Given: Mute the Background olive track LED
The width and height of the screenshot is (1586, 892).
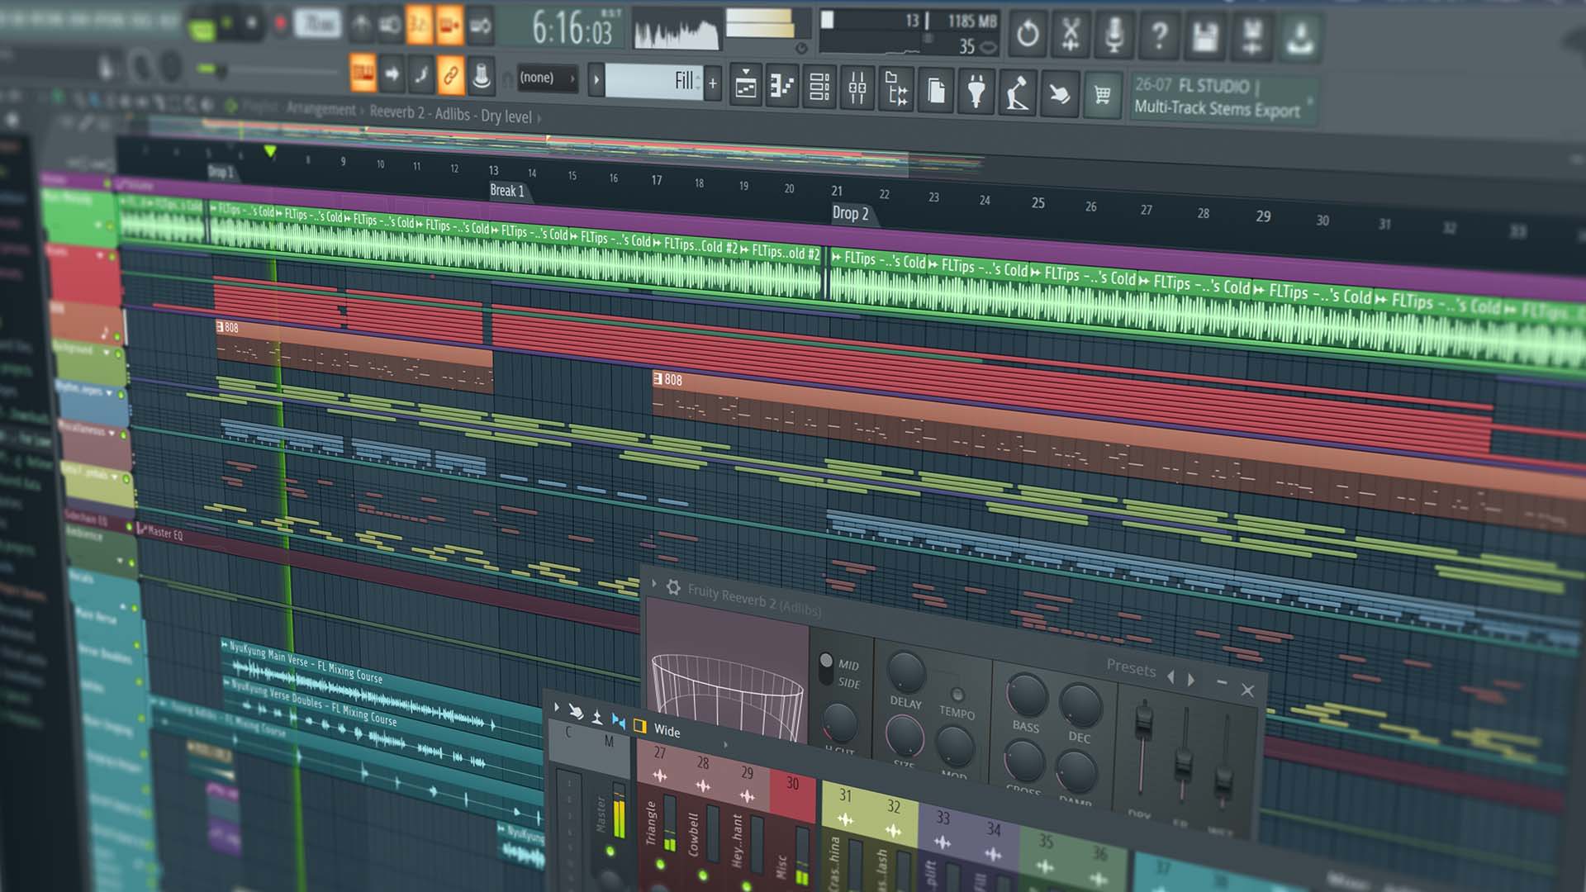Looking at the screenshot, I should click(x=119, y=353).
